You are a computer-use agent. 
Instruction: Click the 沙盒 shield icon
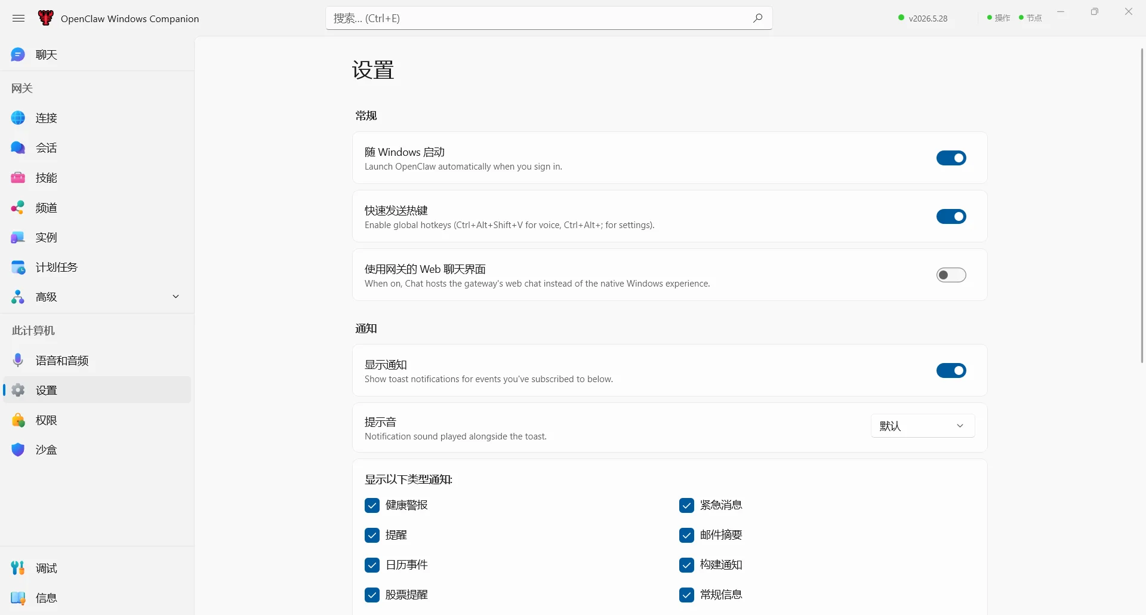18,450
